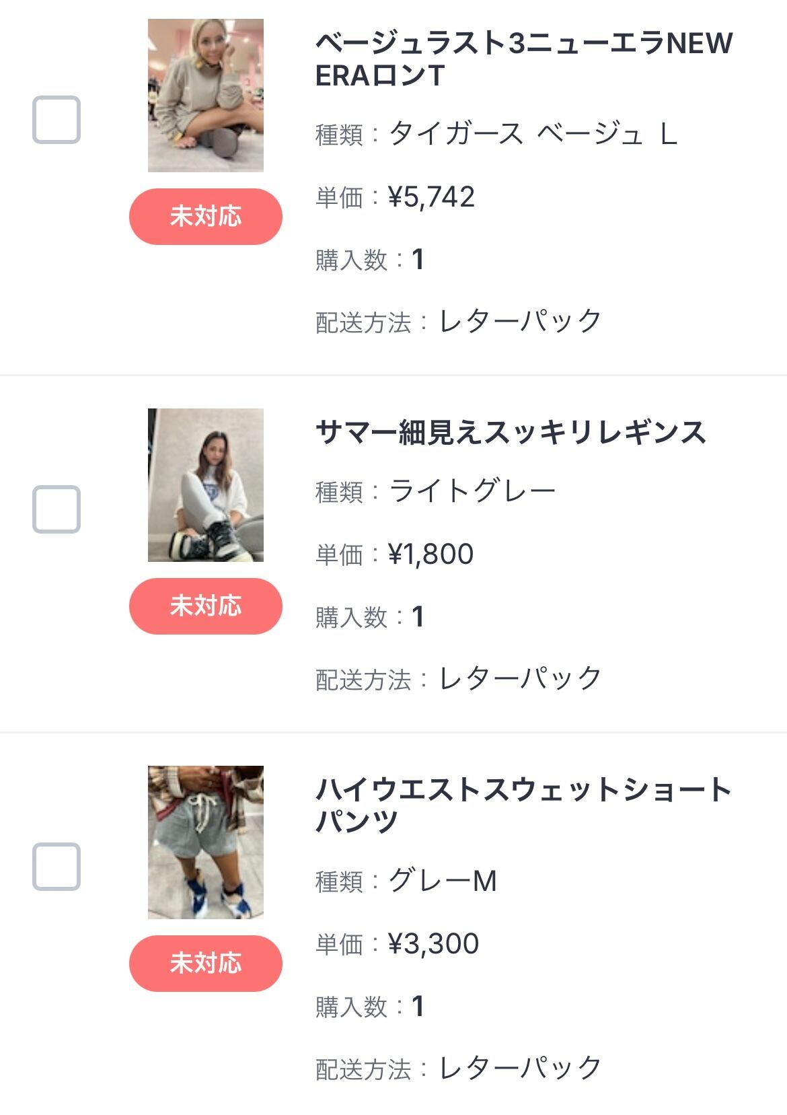Click the サマー細見えスッキリレギンス product title
Image resolution: width=787 pixels, height=1115 pixels.
coord(511,432)
